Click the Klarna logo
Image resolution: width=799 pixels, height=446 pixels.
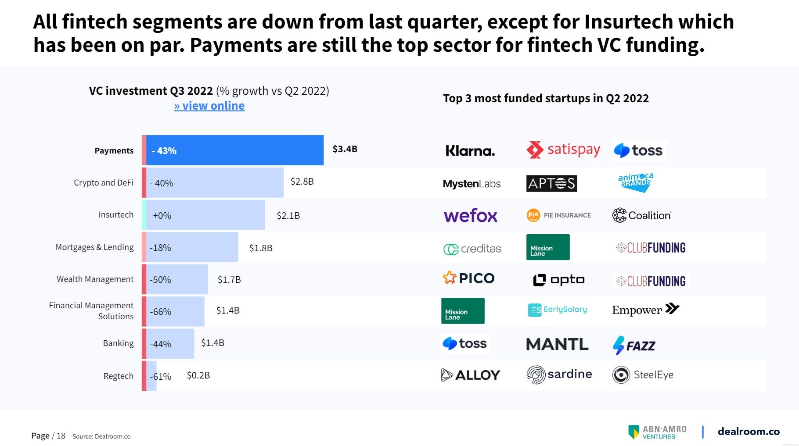click(x=470, y=151)
